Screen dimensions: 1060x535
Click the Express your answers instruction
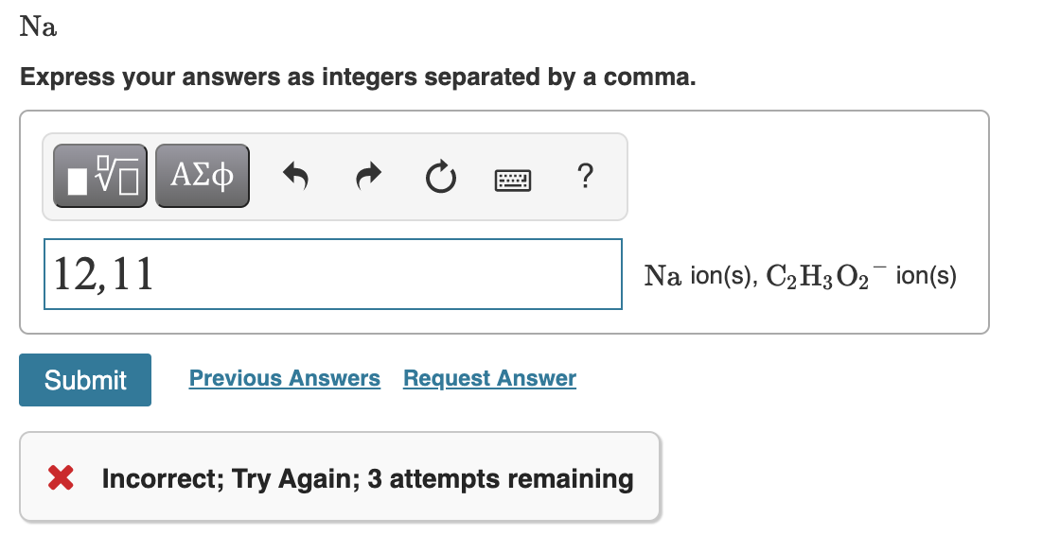[358, 77]
